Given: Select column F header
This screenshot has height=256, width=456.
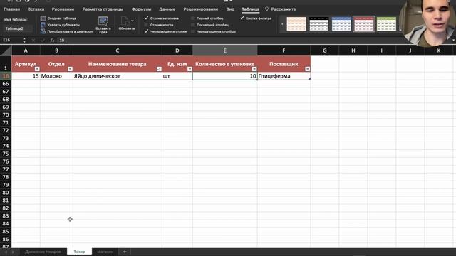Looking at the screenshot, I should [284, 50].
